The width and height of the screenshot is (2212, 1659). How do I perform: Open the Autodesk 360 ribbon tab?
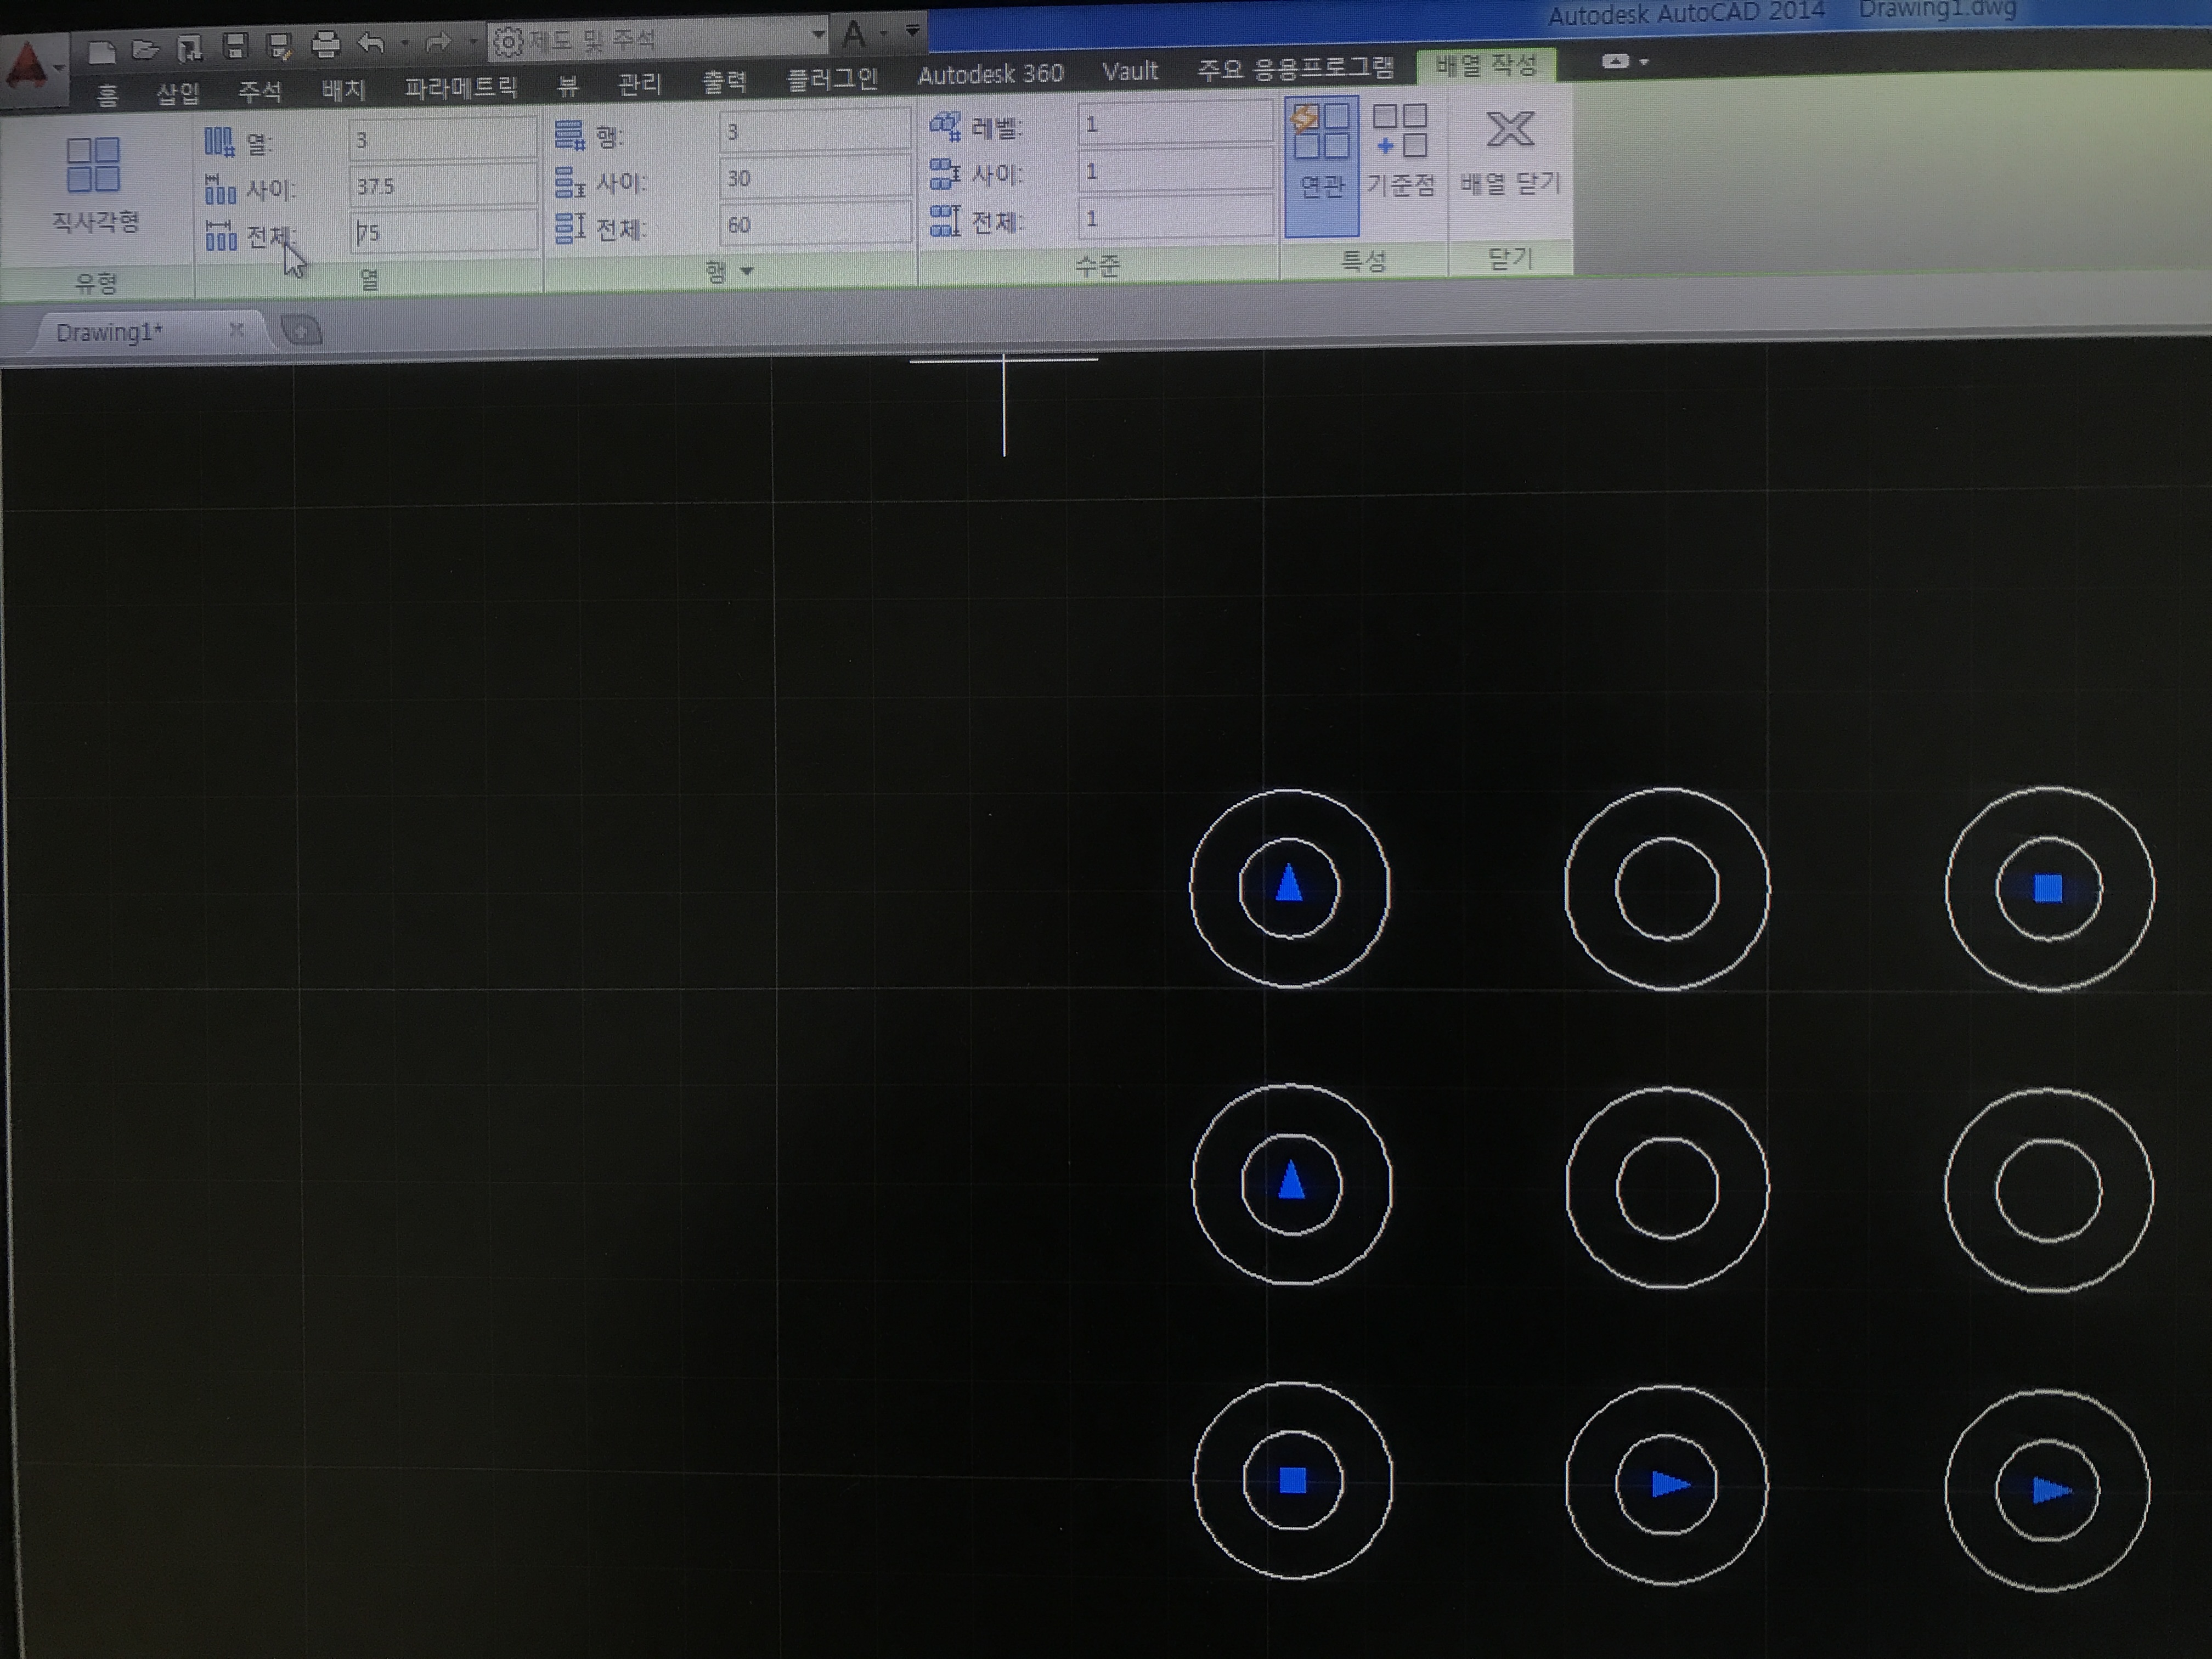990,75
